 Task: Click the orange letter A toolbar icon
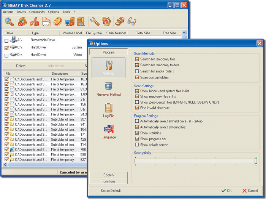tap(35, 22)
